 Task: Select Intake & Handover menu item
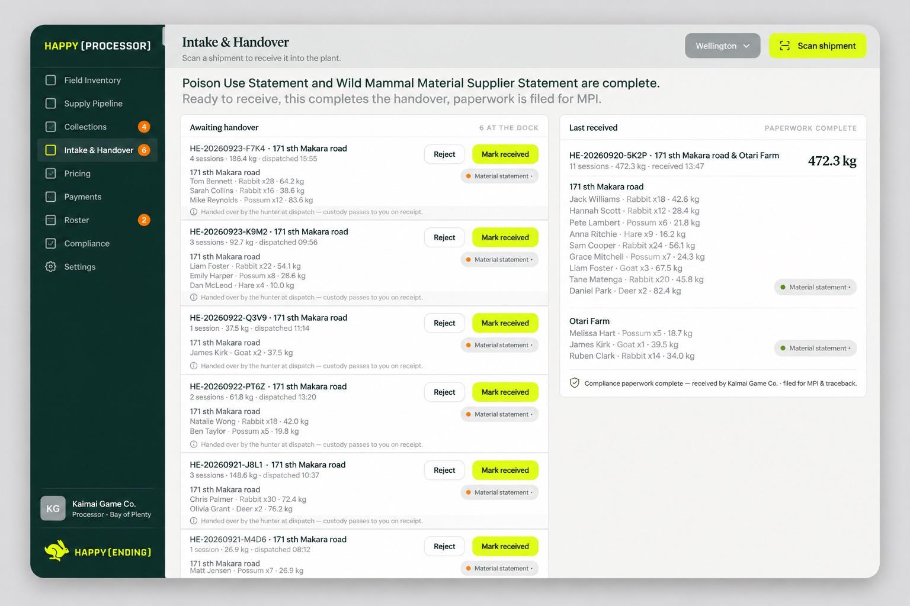97,150
